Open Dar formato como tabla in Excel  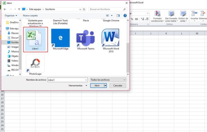[x=171, y=16]
